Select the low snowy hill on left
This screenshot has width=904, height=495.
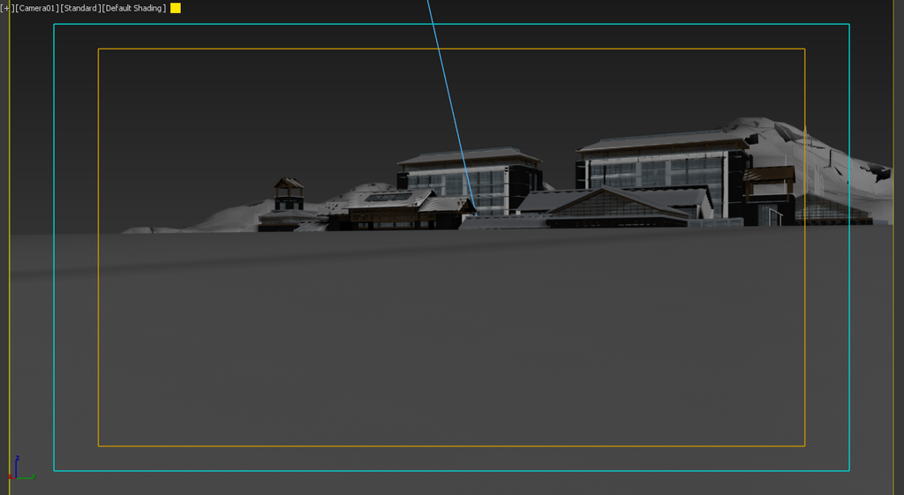(x=221, y=216)
